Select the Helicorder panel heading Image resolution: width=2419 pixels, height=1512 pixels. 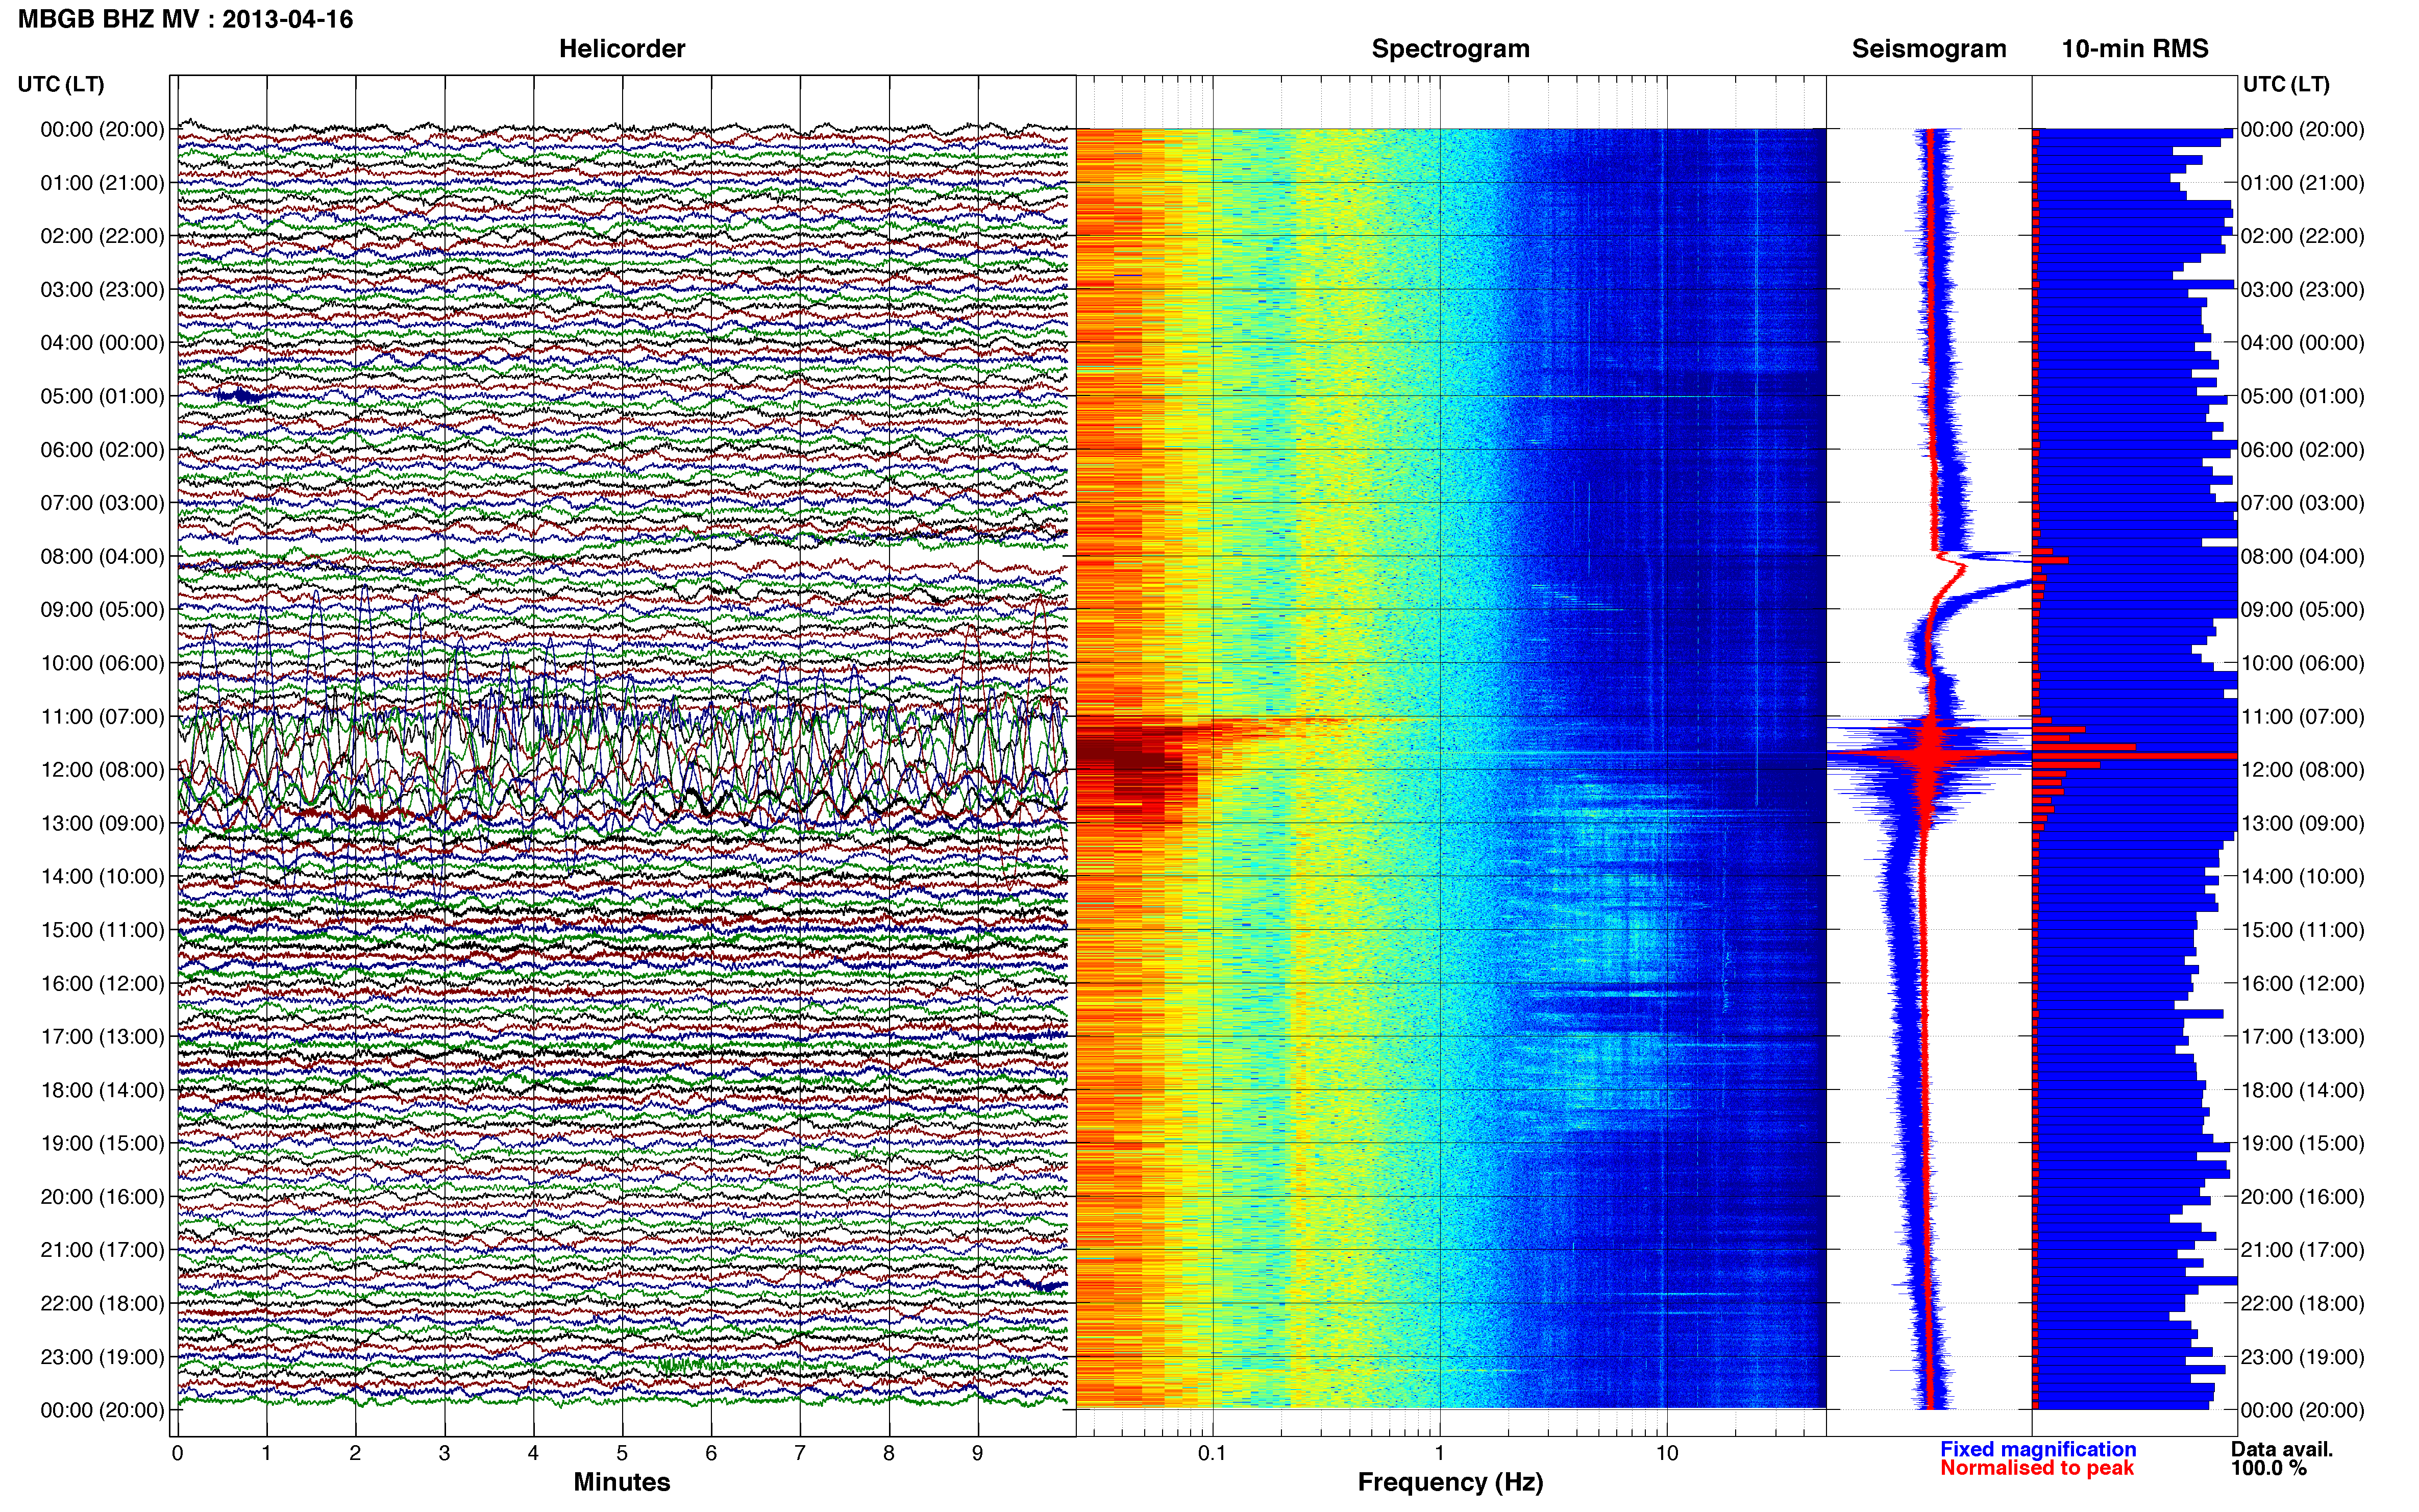(x=622, y=49)
